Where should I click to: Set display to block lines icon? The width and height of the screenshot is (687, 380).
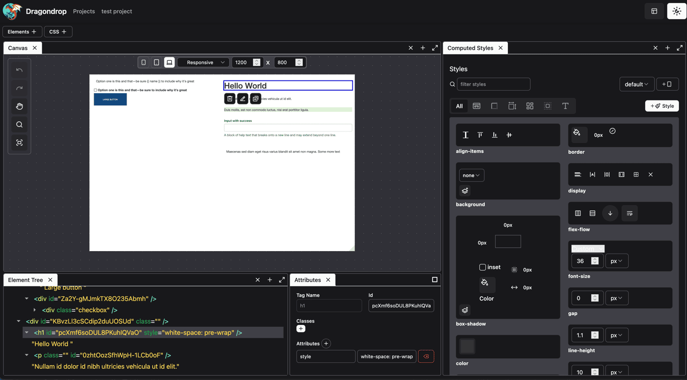(x=578, y=175)
